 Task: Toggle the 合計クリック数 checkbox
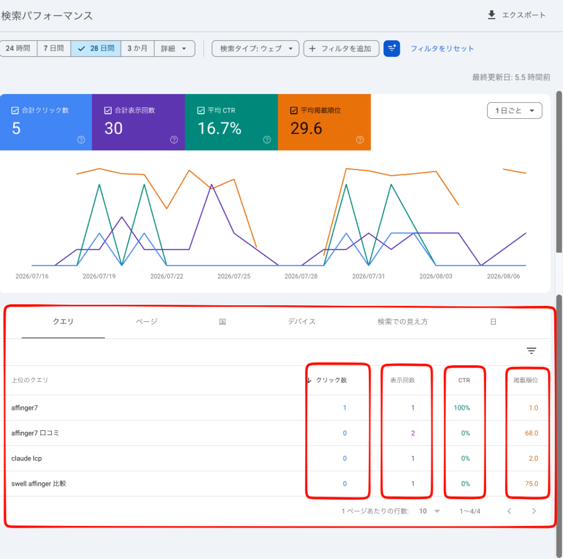pos(15,110)
